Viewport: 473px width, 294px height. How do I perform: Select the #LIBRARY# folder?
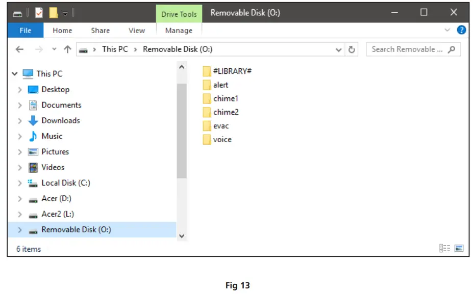click(x=228, y=71)
